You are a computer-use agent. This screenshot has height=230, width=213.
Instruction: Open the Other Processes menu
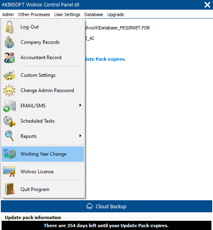coord(34,14)
